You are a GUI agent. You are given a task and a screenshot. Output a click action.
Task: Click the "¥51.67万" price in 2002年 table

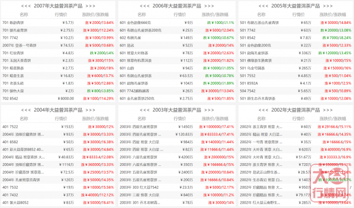[304, 157]
